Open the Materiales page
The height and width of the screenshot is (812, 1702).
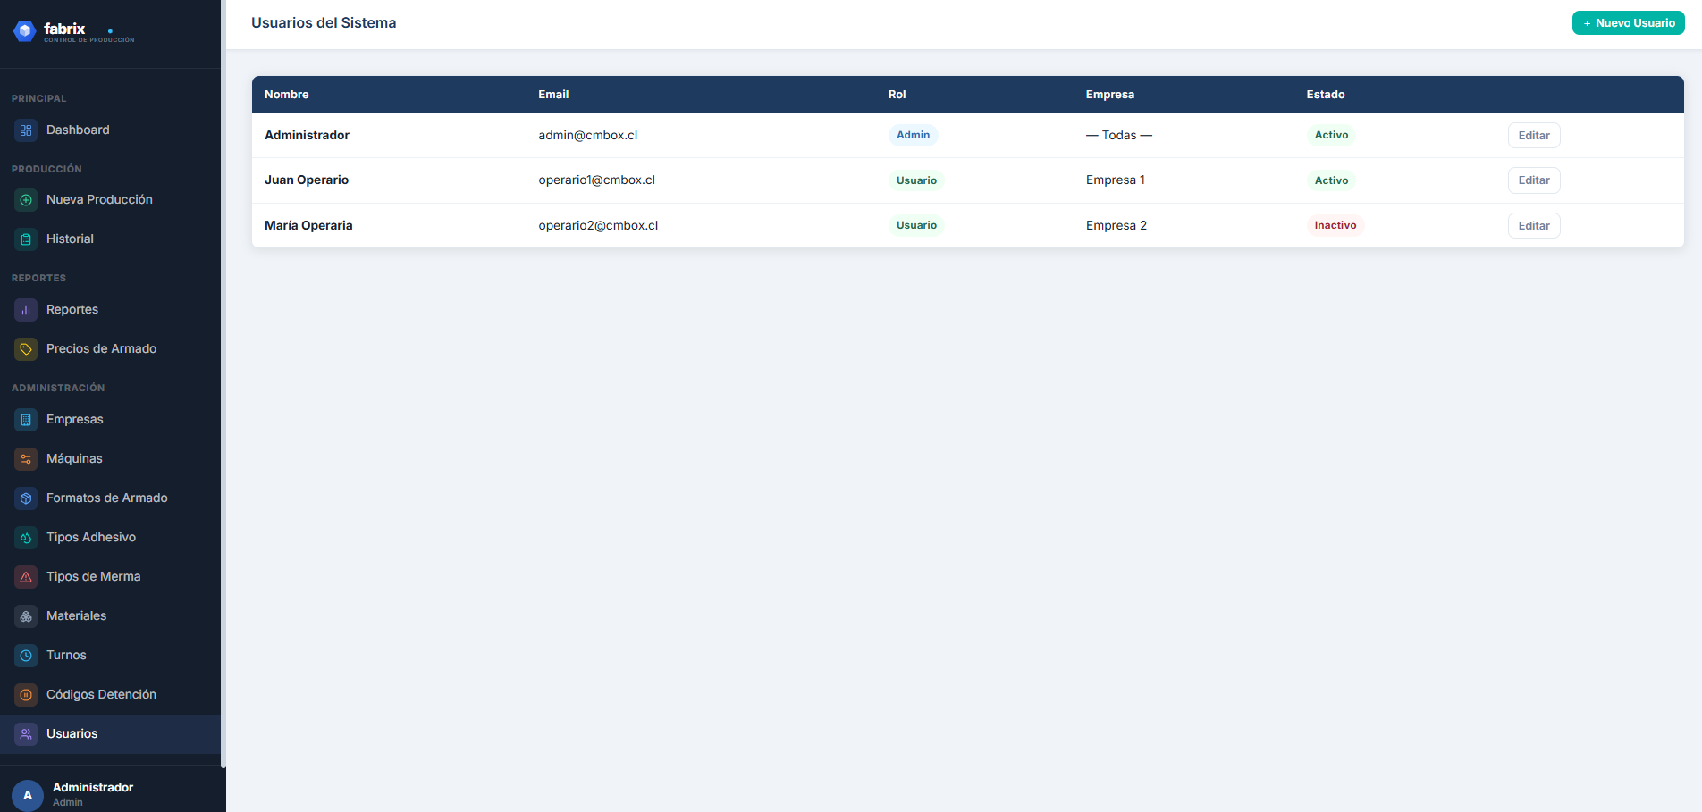[110, 616]
